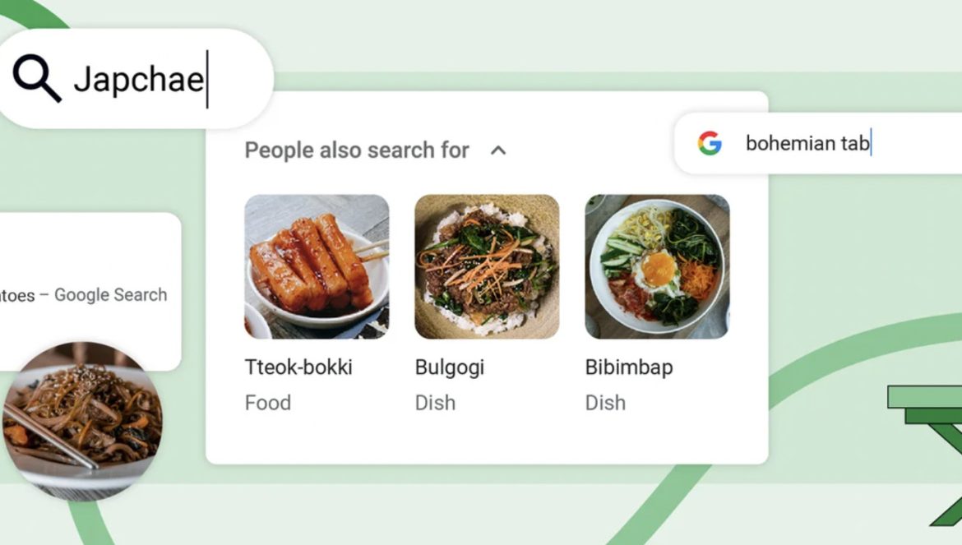Click the Dish label under Bulgogi
This screenshot has width=962, height=545.
point(435,403)
